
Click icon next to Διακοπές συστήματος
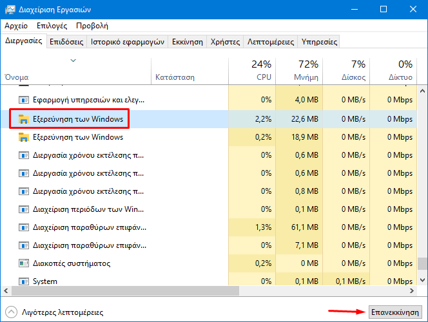24,263
